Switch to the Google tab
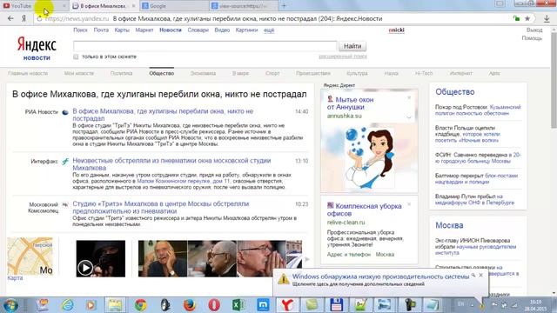This screenshot has height=313, width=557. (174, 6)
